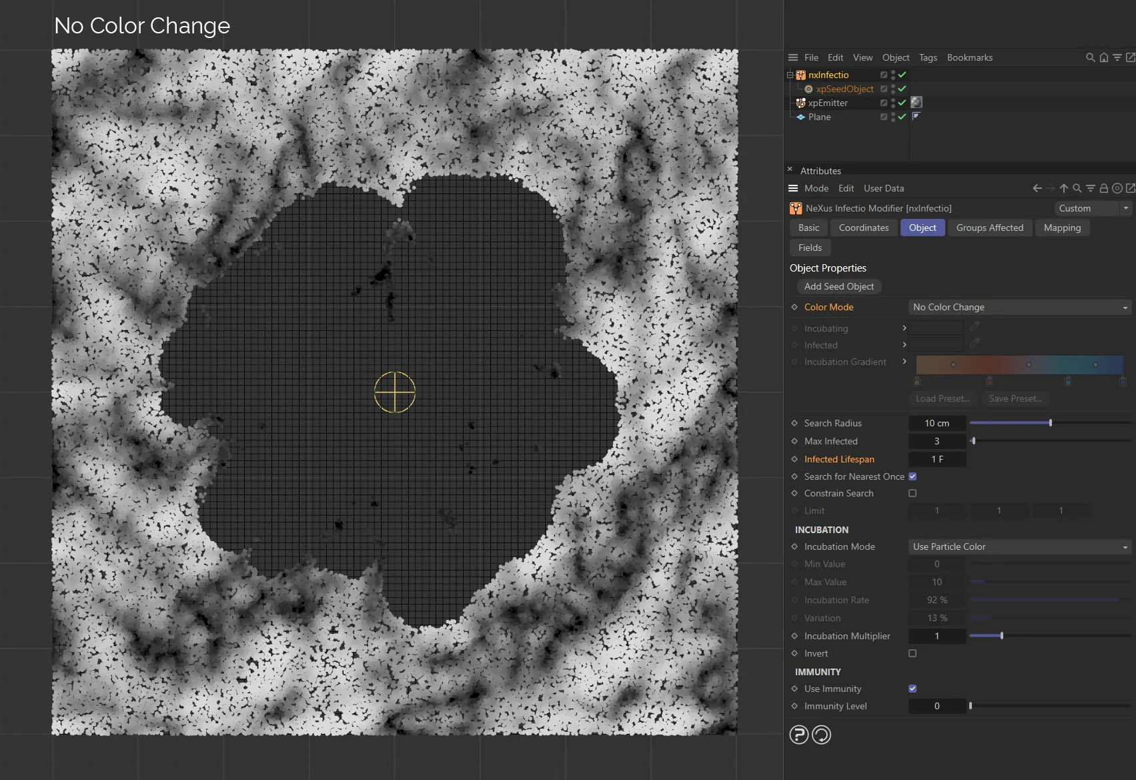Disable the Use Immunity checkbox
This screenshot has height=780, width=1136.
[912, 689]
